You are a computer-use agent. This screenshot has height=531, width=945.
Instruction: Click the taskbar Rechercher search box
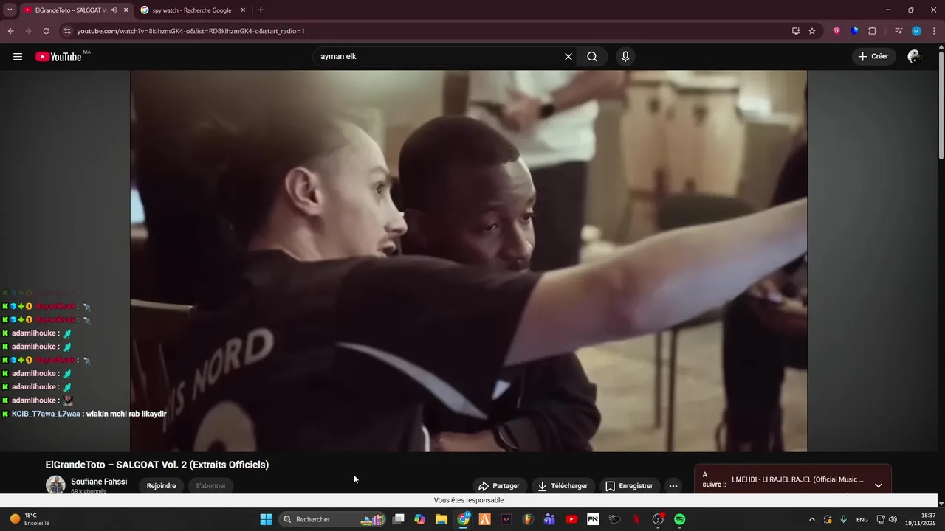332,519
